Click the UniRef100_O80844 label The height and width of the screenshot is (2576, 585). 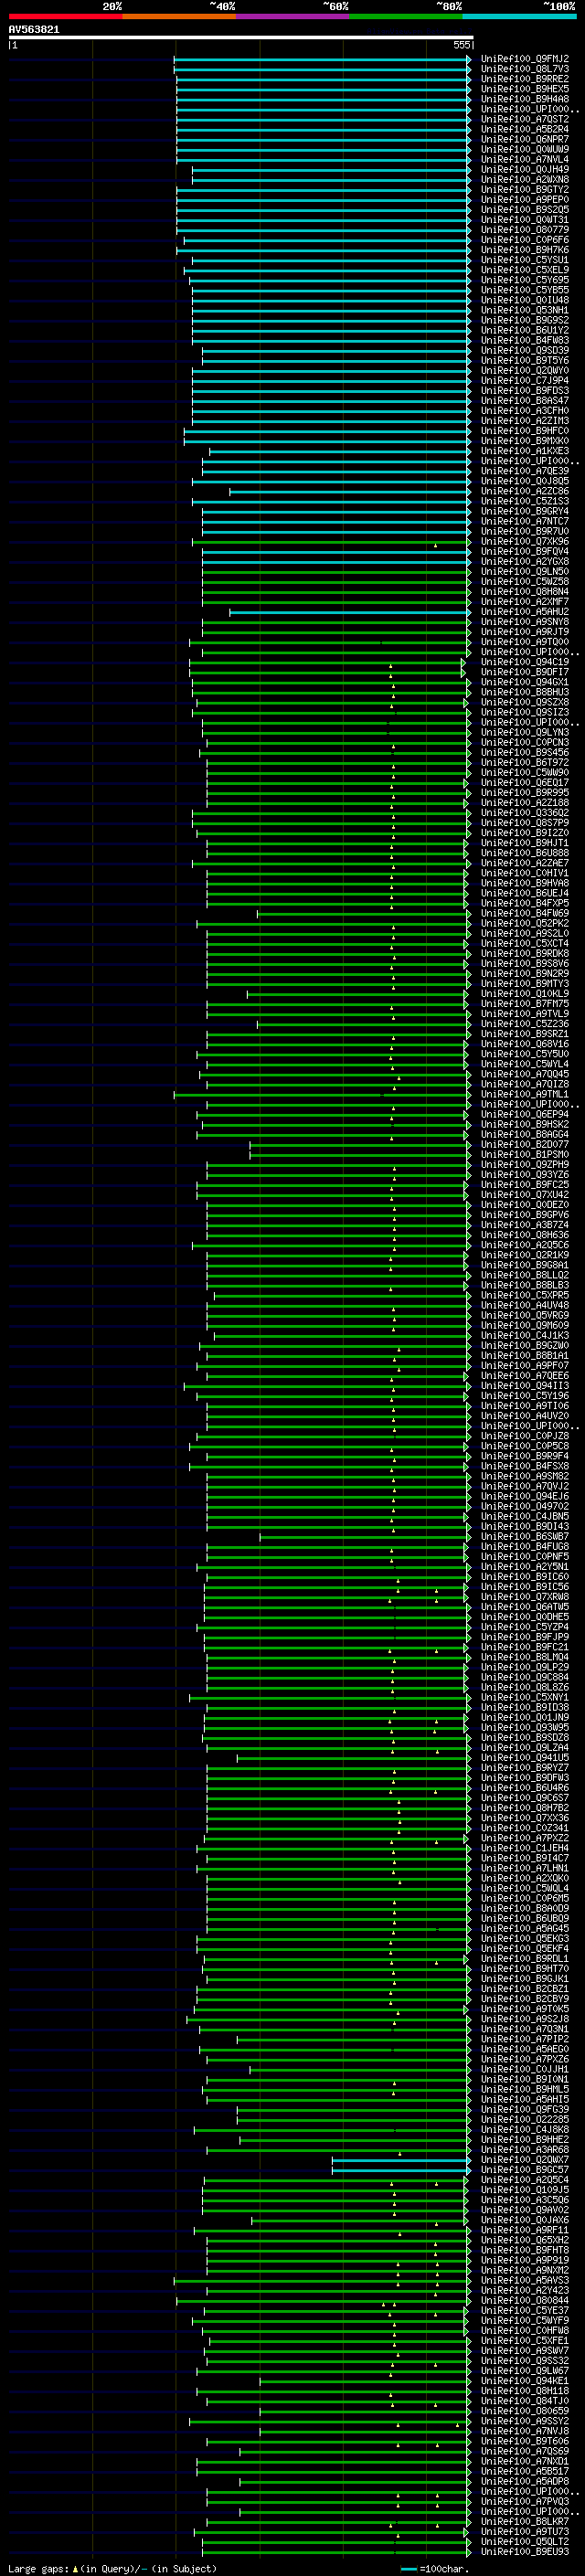(x=525, y=2300)
